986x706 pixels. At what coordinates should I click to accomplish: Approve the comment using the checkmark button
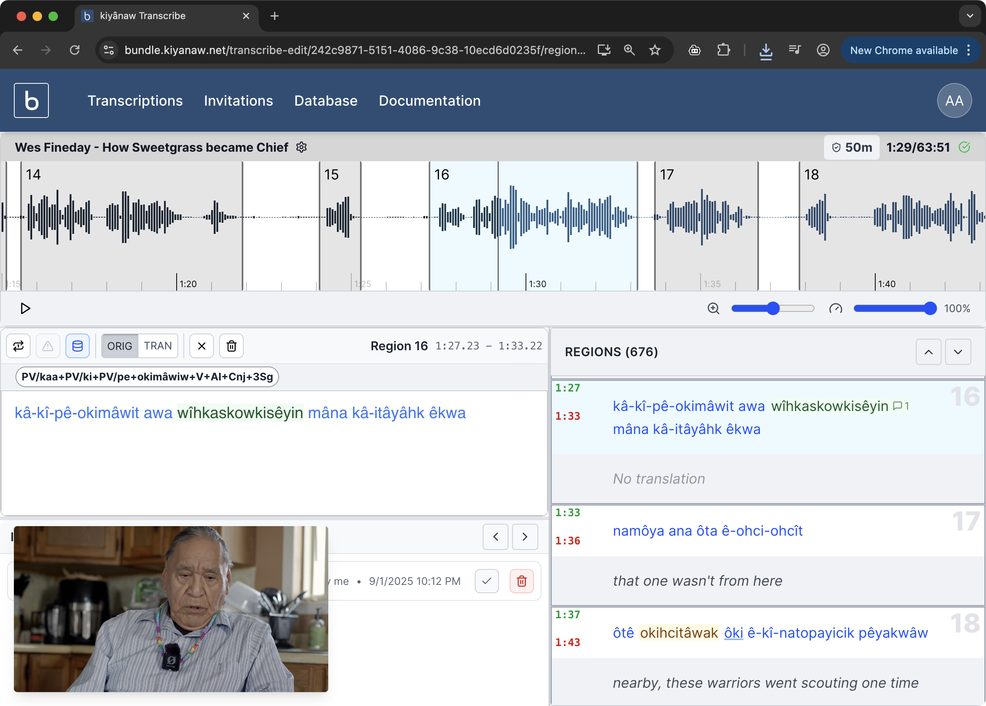tap(486, 581)
